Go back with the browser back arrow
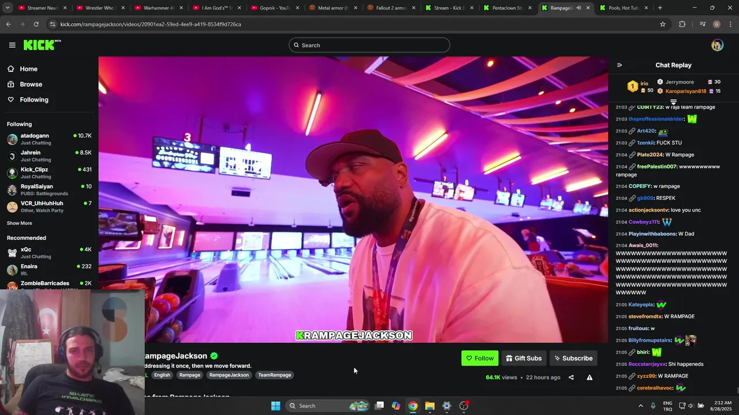This screenshot has height=415, width=739. tap(9, 24)
